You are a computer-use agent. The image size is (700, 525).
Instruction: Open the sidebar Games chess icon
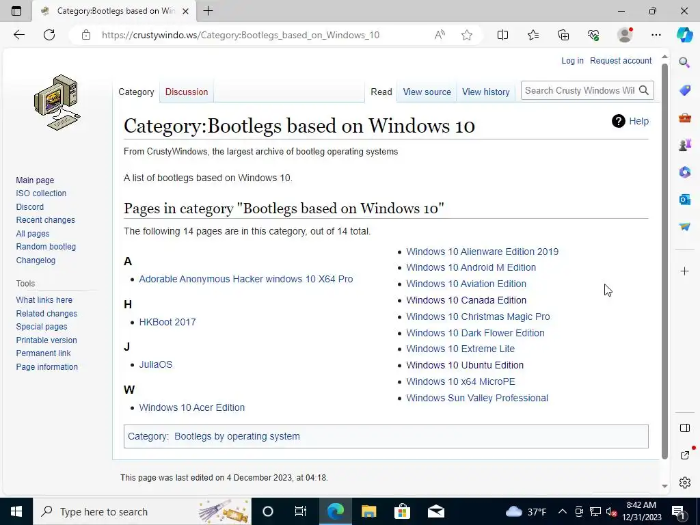pyautogui.click(x=684, y=145)
